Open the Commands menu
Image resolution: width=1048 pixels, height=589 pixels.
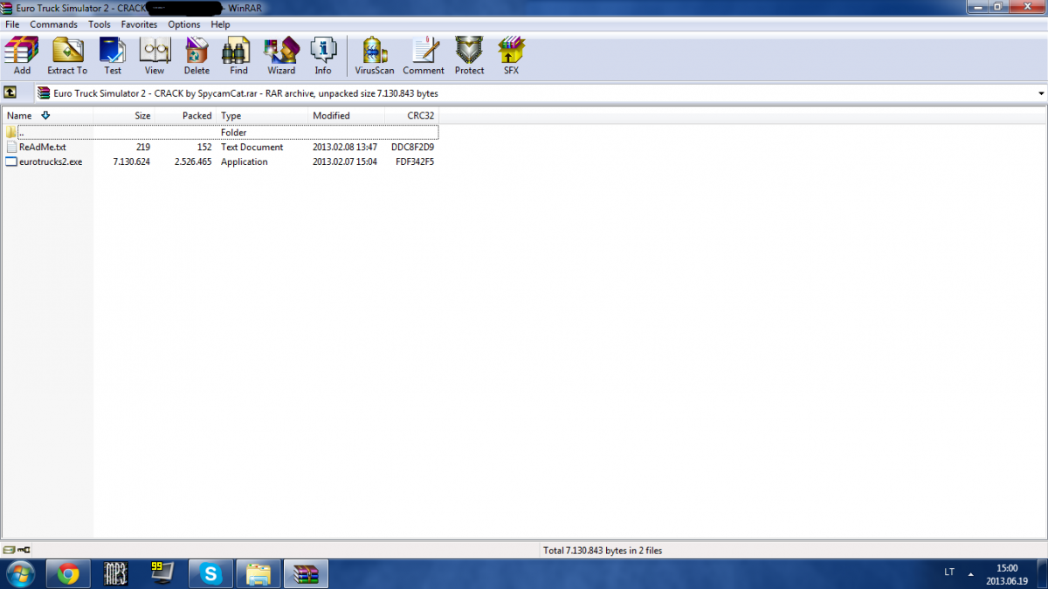tap(54, 24)
